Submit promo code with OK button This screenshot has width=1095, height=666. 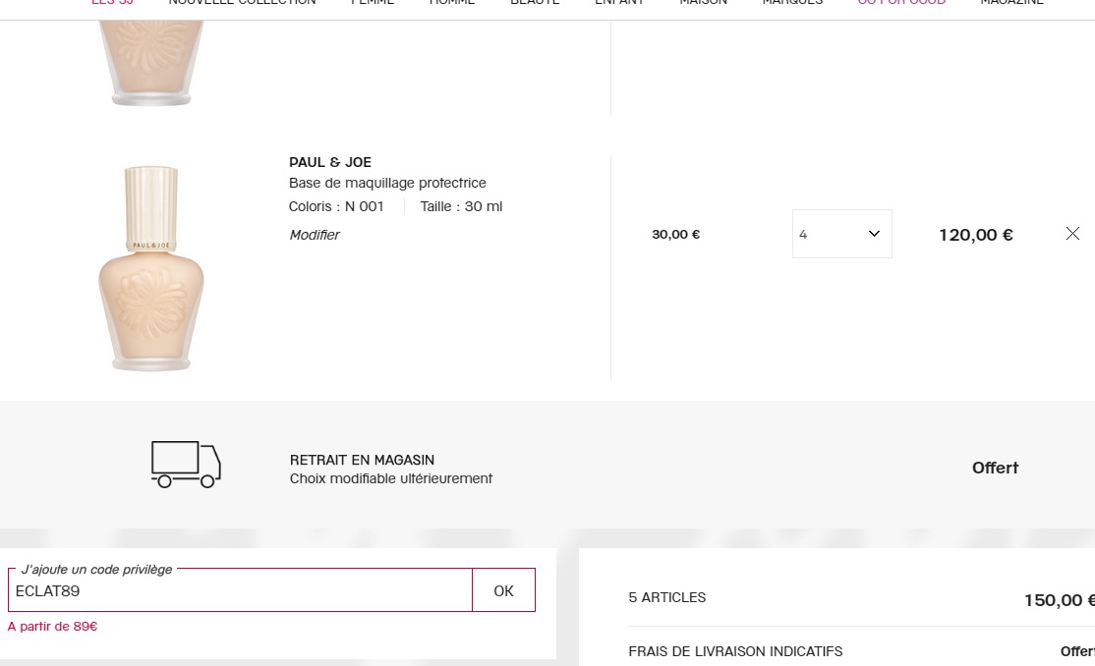(x=503, y=590)
